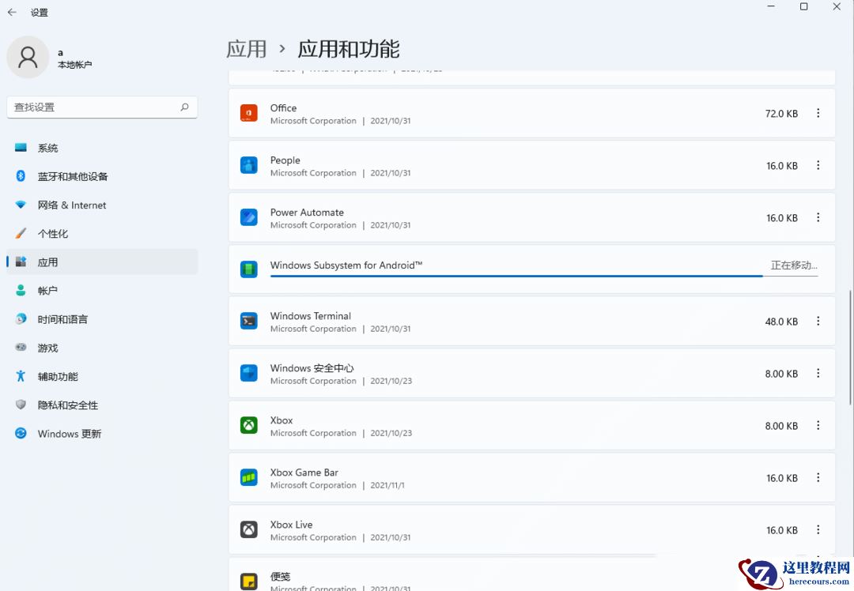Click the Windows 安全中心 shield icon
Screen dimensions: 854x591
click(248, 373)
